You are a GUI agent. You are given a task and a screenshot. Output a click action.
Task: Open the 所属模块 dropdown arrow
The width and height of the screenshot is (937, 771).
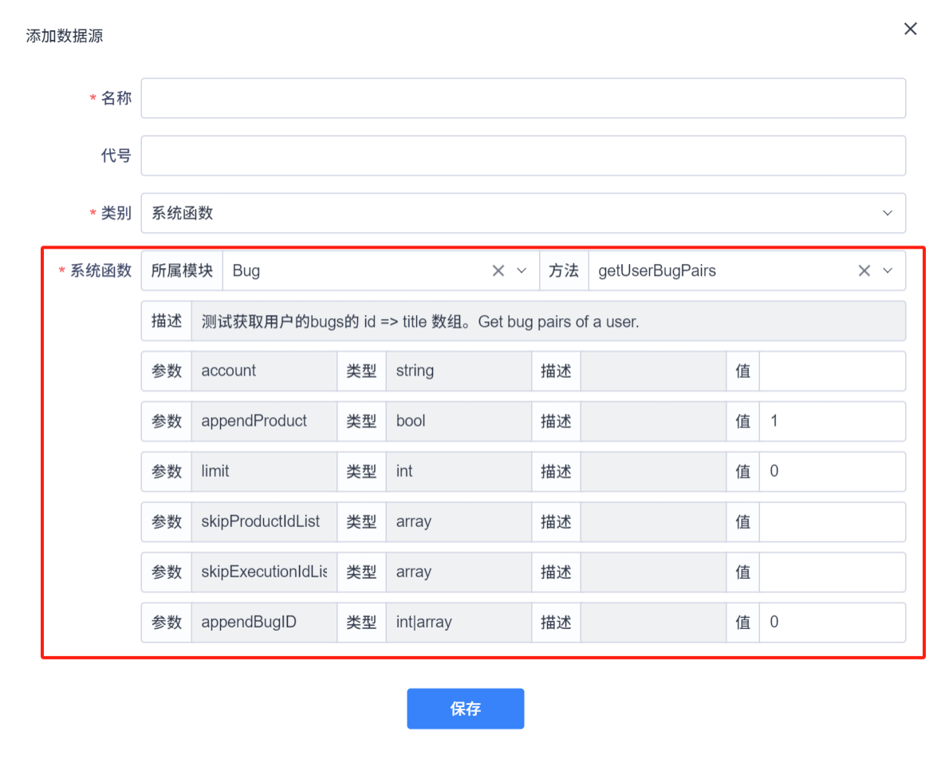(523, 270)
